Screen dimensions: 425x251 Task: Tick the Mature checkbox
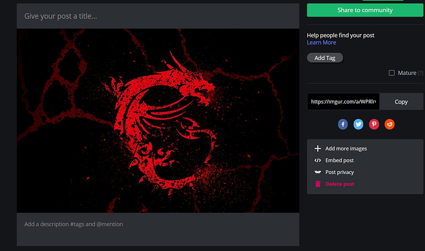click(392, 73)
